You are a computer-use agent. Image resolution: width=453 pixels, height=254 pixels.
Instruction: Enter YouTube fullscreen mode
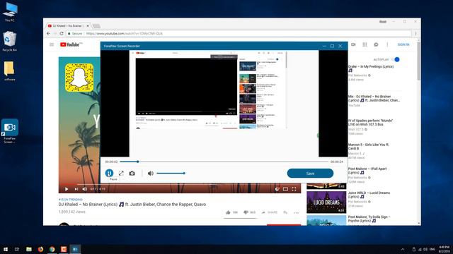(294, 189)
